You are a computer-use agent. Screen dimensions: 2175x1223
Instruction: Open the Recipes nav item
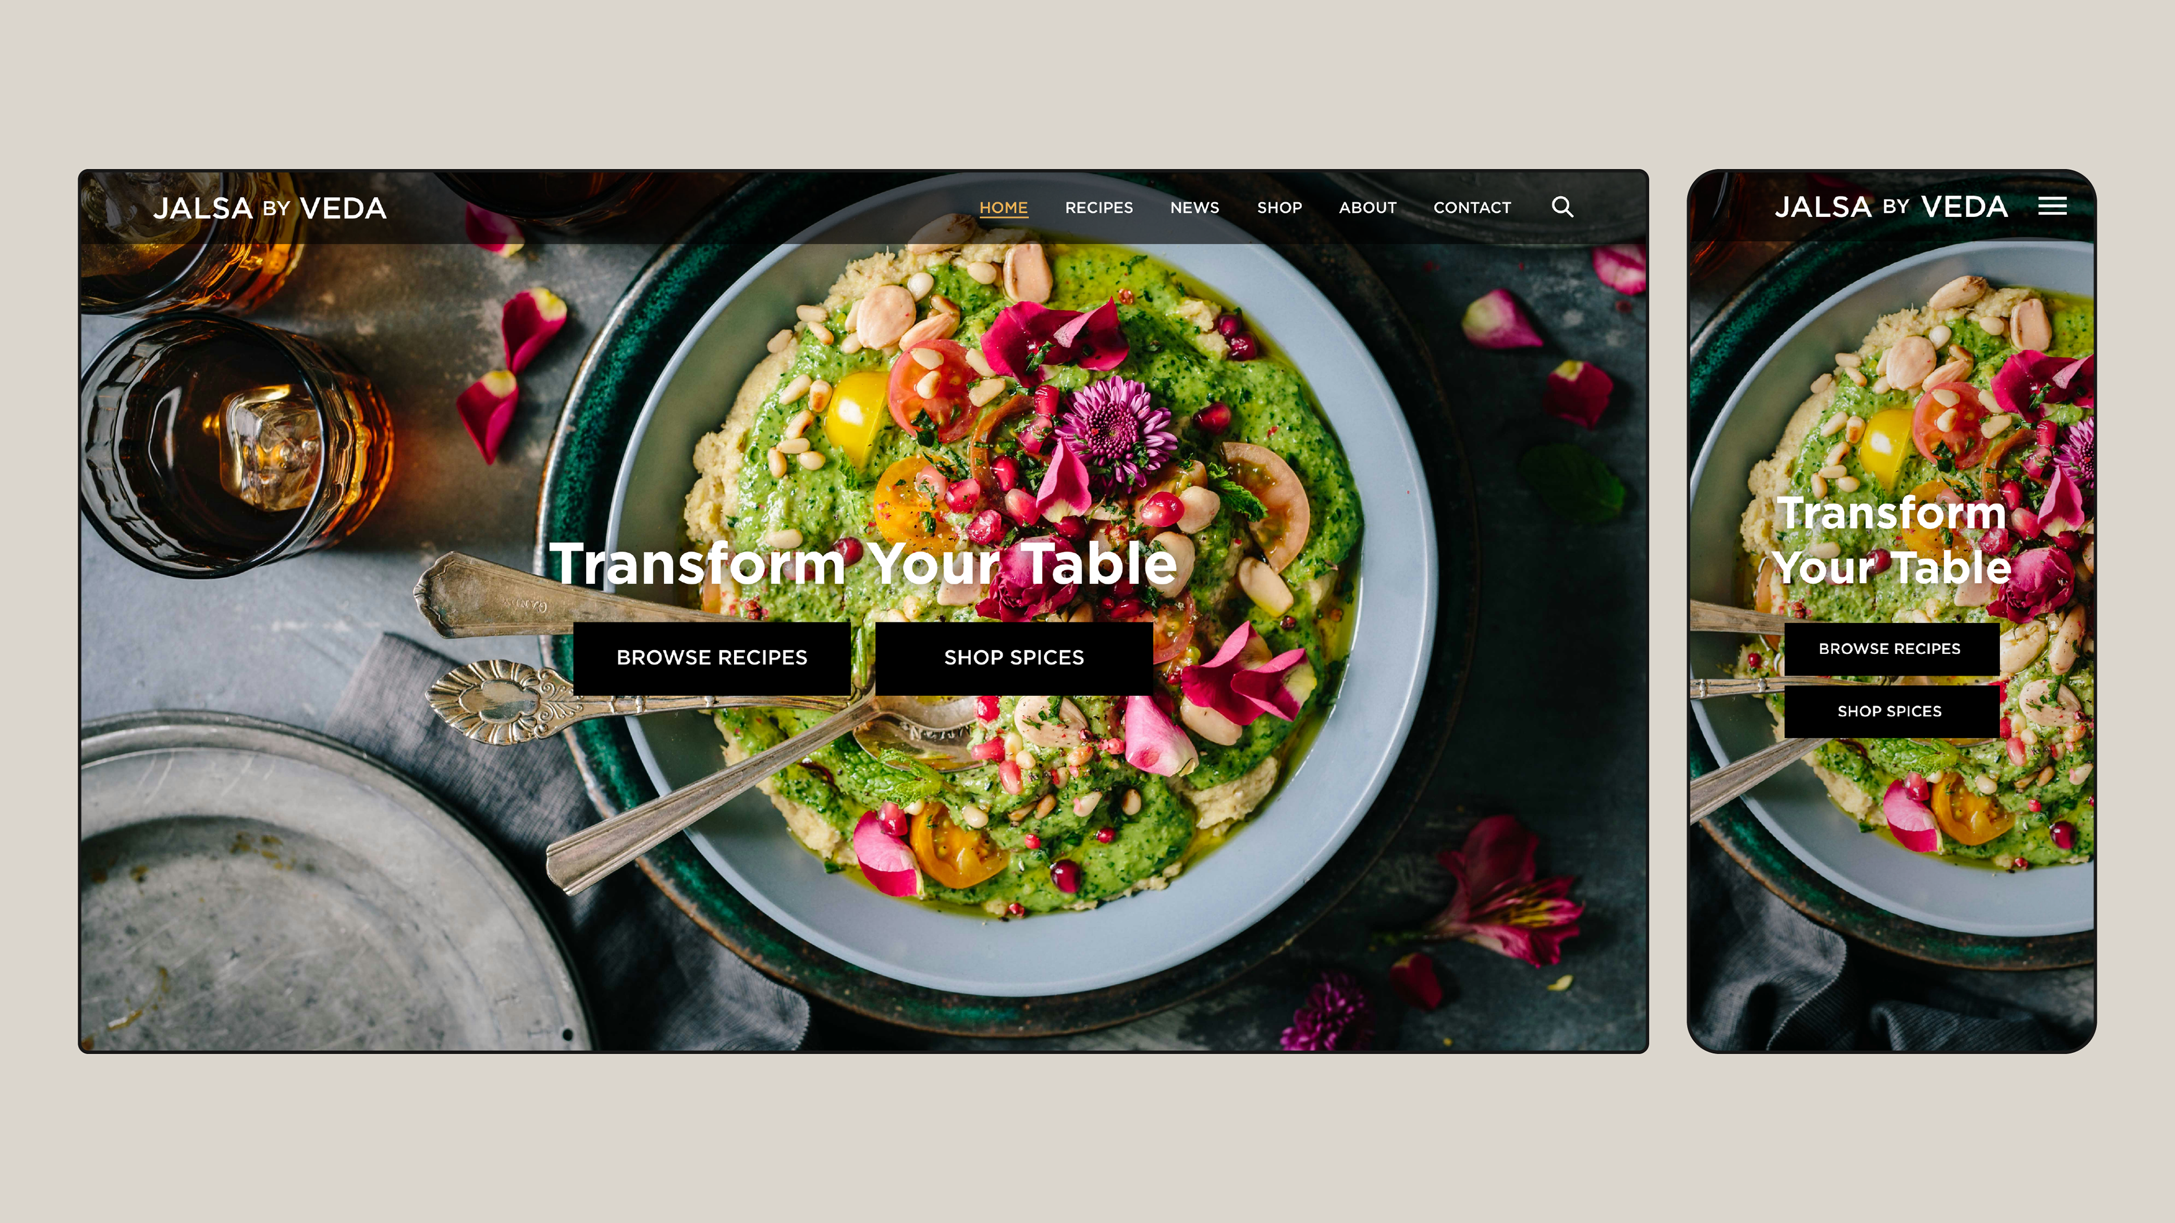[x=1098, y=208]
